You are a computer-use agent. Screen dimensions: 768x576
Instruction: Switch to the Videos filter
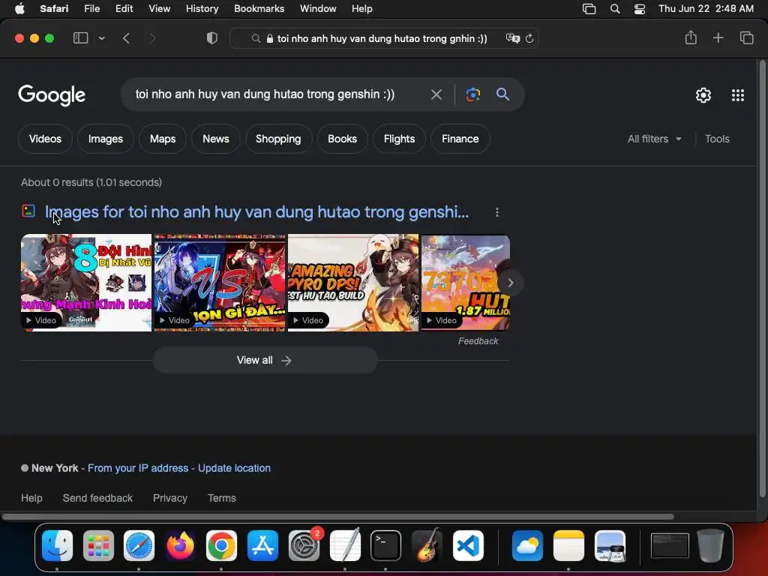(45, 139)
